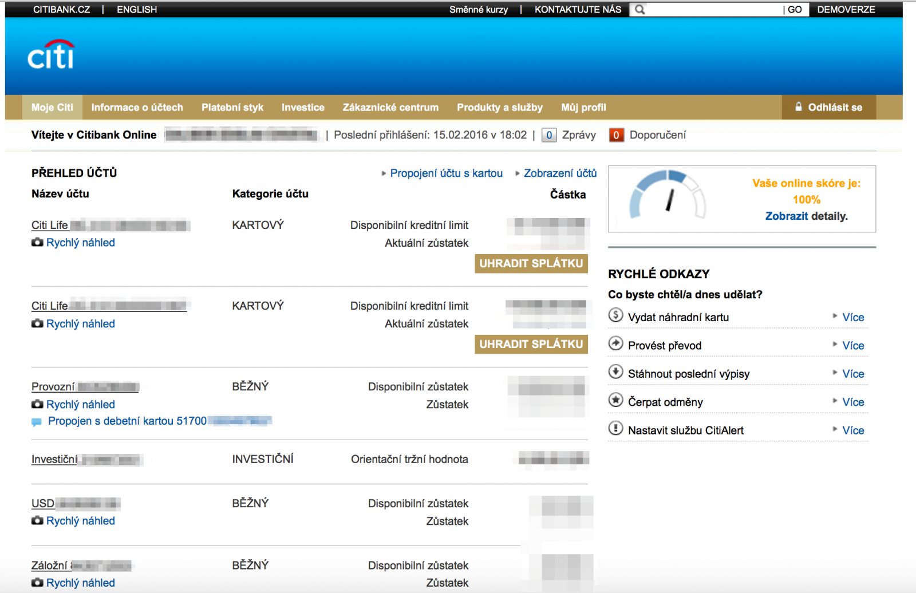Open the Provozní account link
Screen dimensions: 916x593
(x=85, y=387)
